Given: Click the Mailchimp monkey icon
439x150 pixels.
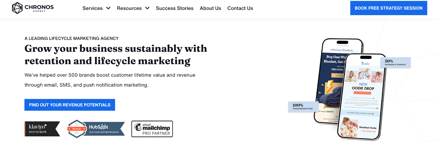Looking at the screenshot, I should 138,127.
